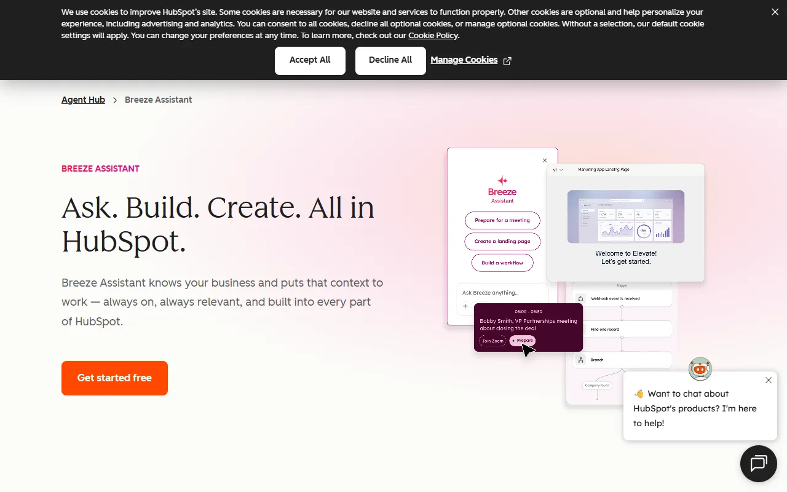Click the 08:00 - 08:30 meeting time
The image size is (787, 492).
coord(528,312)
